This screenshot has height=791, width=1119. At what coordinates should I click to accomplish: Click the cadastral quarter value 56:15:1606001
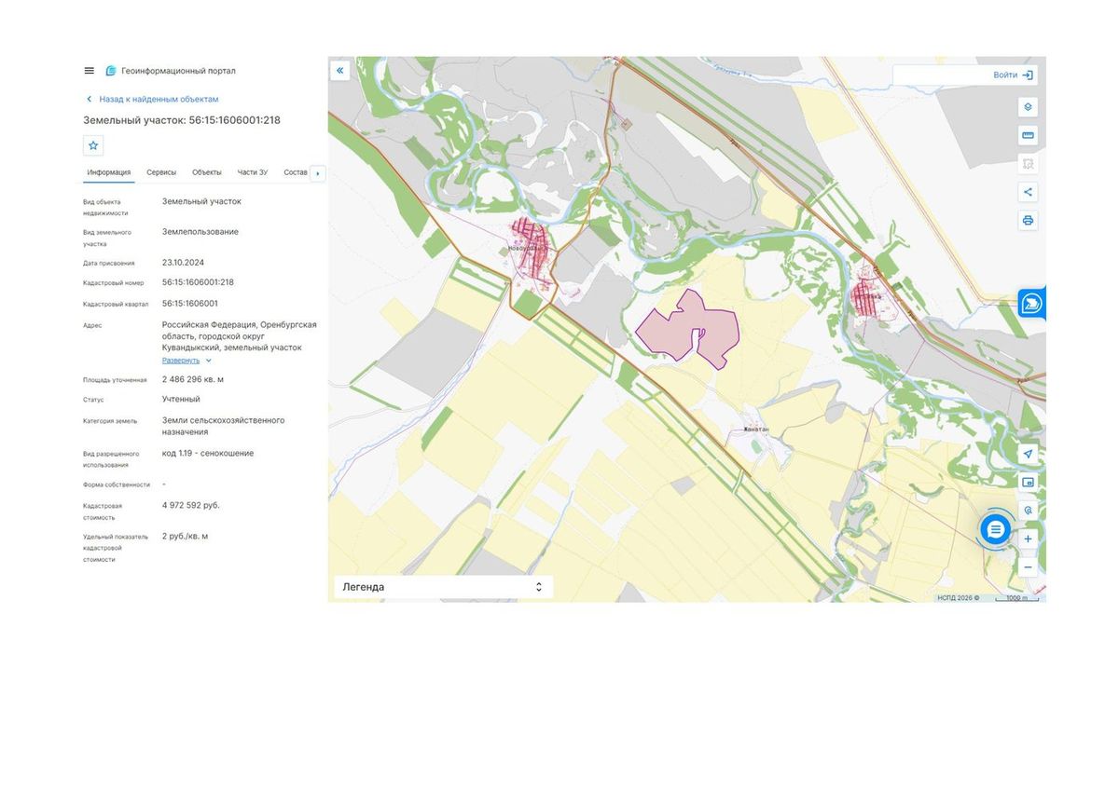tap(190, 304)
